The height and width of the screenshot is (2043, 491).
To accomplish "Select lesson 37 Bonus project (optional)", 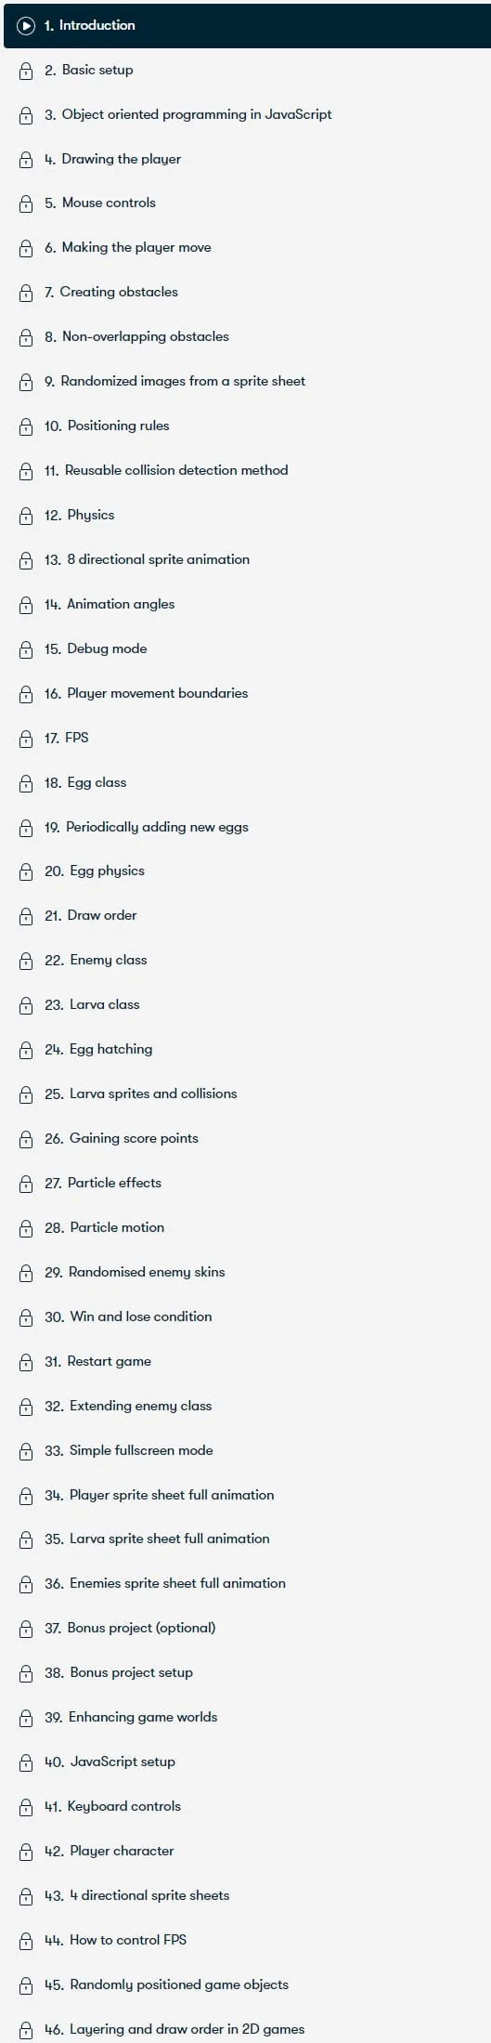I will pyautogui.click(x=247, y=1628).
